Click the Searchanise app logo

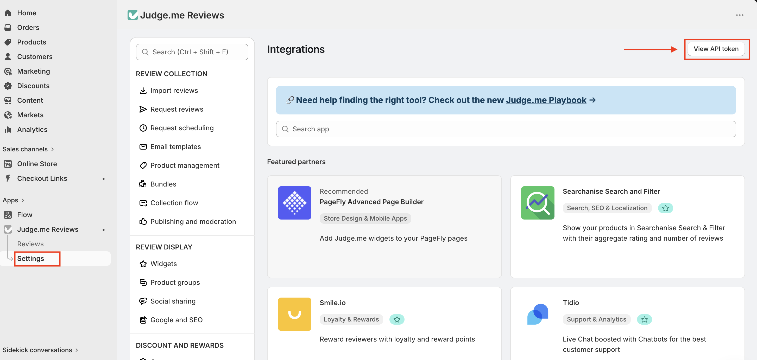pyautogui.click(x=538, y=203)
